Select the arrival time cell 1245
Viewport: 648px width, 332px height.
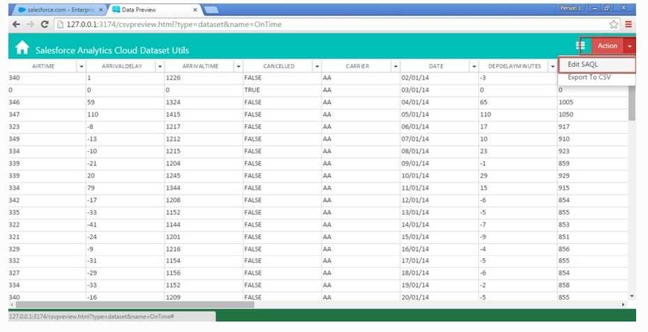click(204, 176)
